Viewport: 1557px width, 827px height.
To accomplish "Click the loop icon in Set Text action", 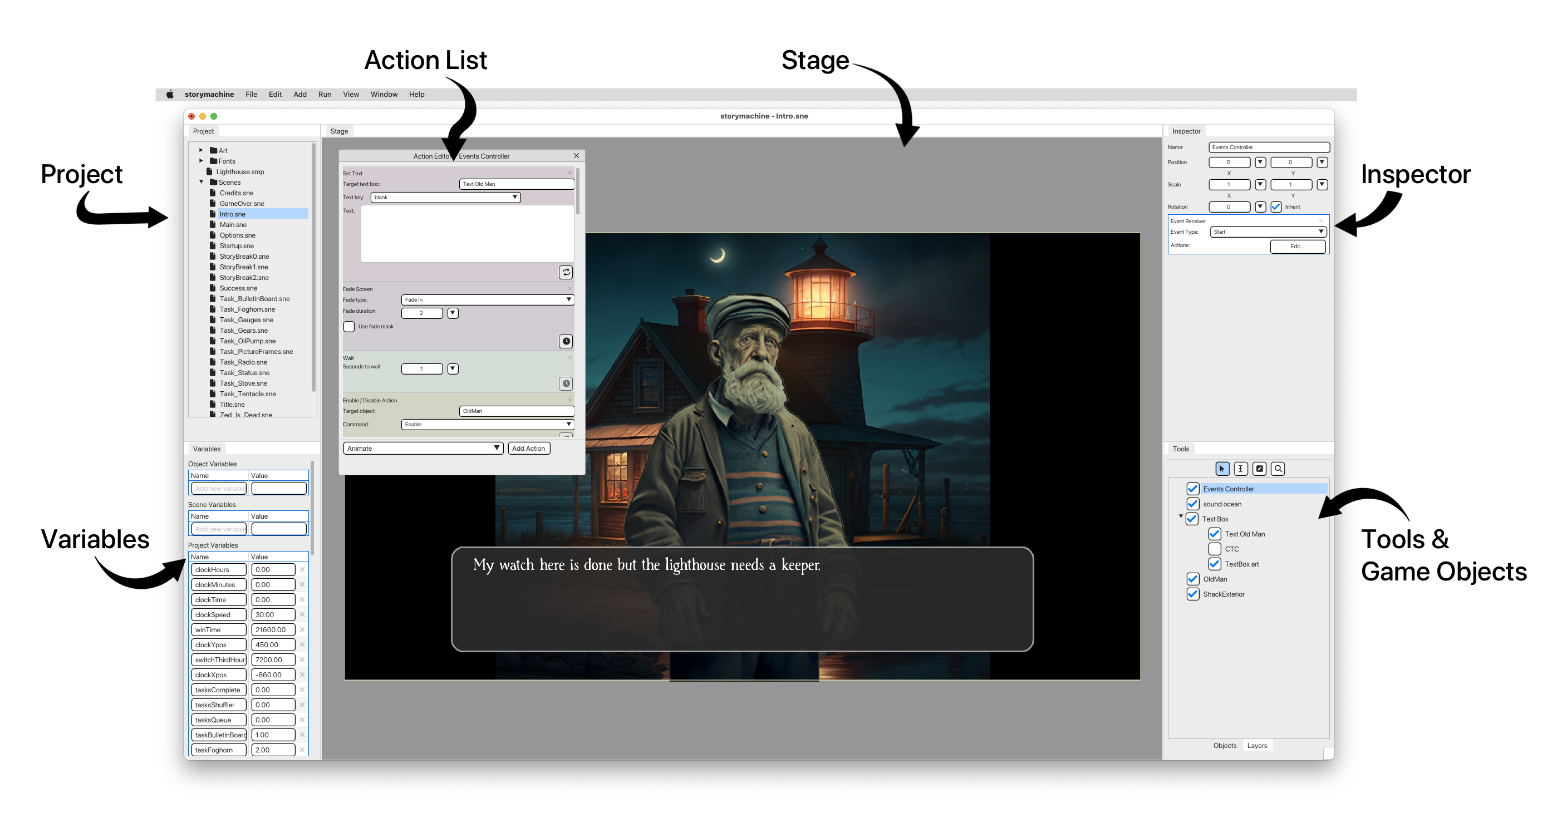I will click(x=566, y=273).
